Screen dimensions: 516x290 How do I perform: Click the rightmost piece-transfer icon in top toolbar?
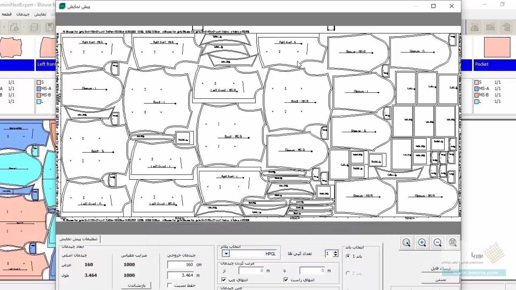click(x=506, y=27)
